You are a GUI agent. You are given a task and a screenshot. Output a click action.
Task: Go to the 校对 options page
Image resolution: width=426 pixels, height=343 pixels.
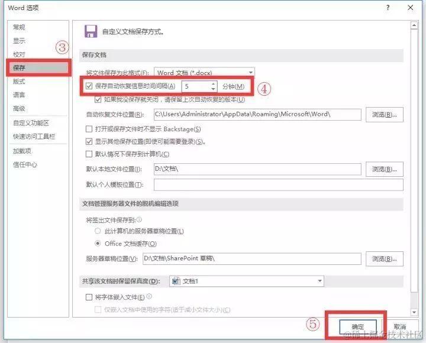tap(19, 54)
